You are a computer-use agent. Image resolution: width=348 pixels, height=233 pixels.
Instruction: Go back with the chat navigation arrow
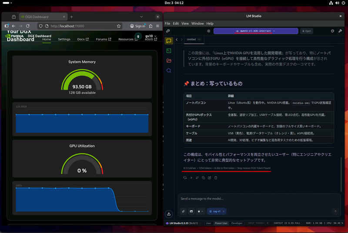pos(177,39)
